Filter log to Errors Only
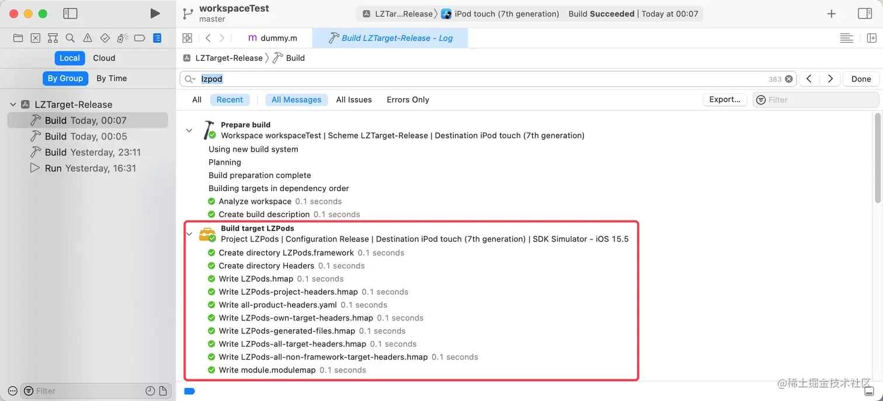Image resolution: width=883 pixels, height=401 pixels. (408, 100)
